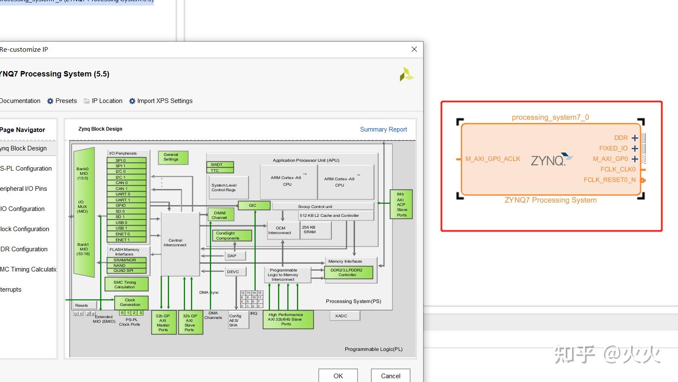This screenshot has height=382, width=678.
Task: Click the GIC block in the block design
Action: (x=254, y=205)
